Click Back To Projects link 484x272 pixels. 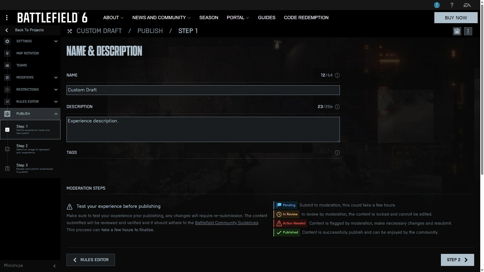(x=29, y=30)
